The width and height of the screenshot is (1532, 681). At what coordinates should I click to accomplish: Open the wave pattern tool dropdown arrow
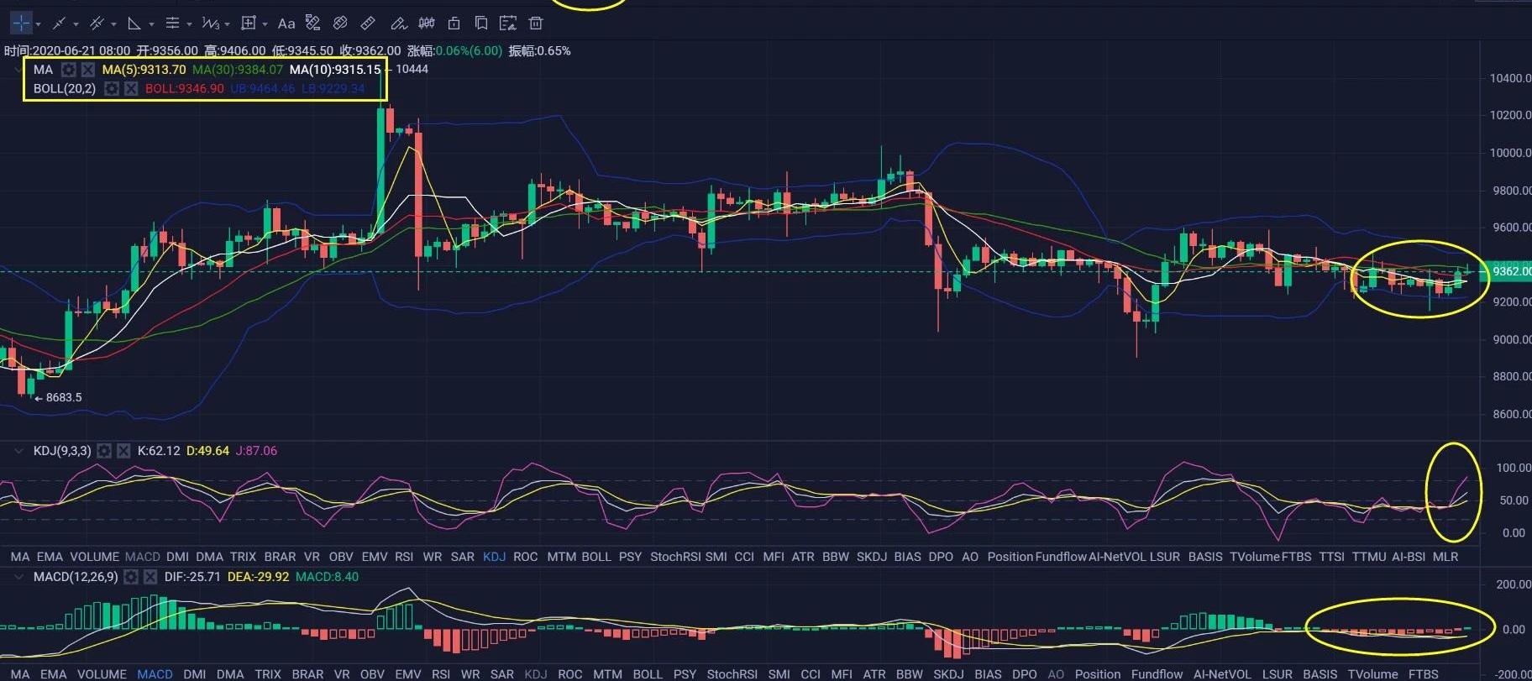pos(228,24)
